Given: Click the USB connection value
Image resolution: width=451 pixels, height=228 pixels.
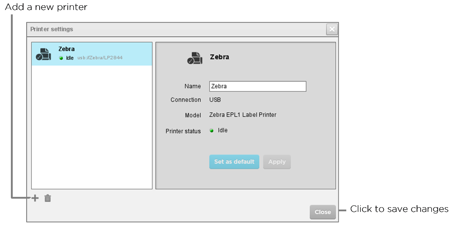Looking at the screenshot, I should (x=215, y=100).
